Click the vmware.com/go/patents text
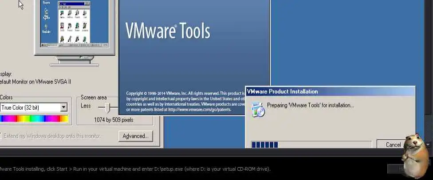433x180 pixels. pos(200,110)
